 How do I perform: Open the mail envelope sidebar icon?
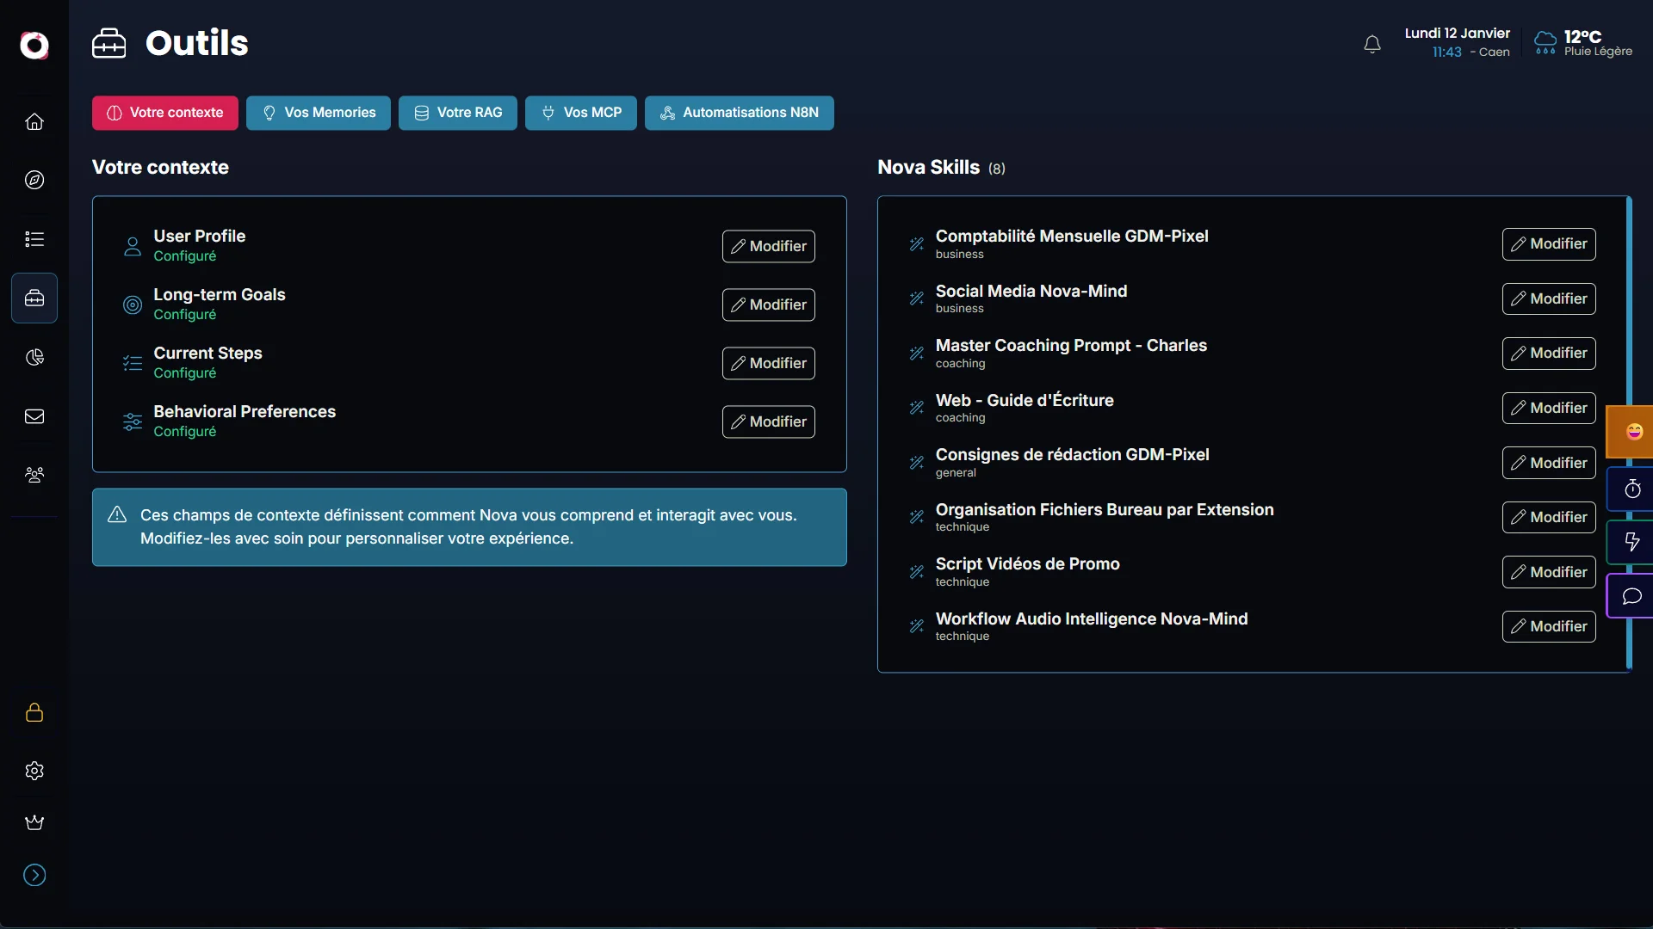point(34,416)
